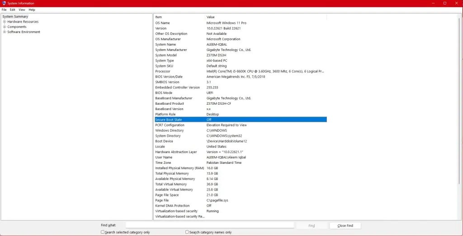The width and height of the screenshot is (463, 236).
Task: Select the OS Name row
Action: click(x=241, y=23)
